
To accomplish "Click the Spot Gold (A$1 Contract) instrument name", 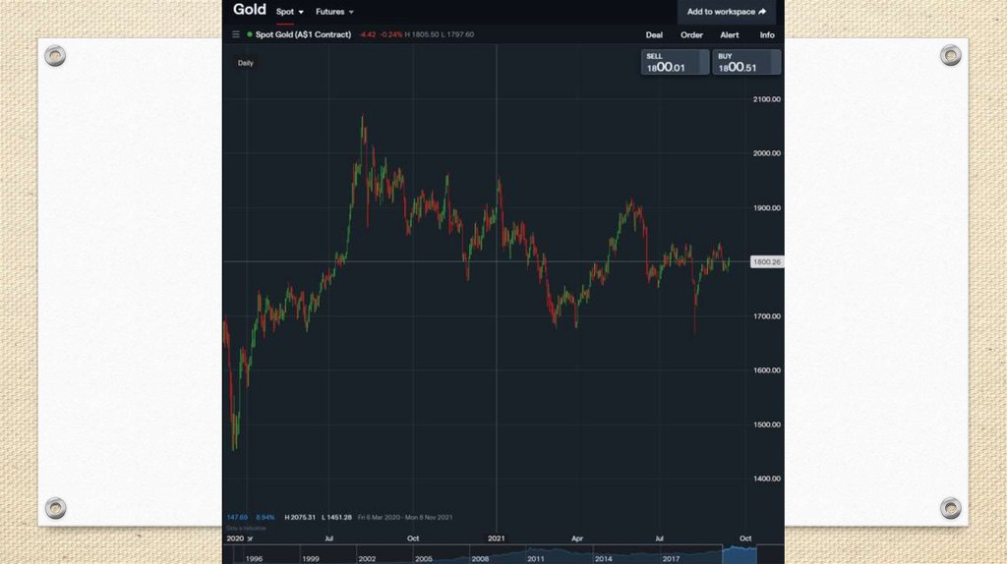I will pos(303,34).
